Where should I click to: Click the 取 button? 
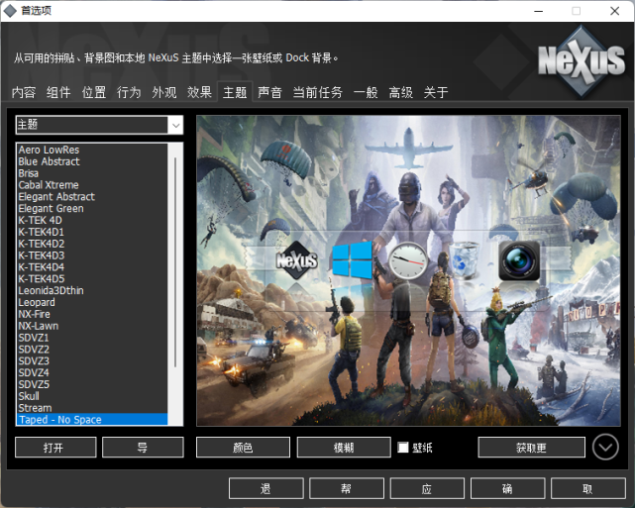point(588,488)
